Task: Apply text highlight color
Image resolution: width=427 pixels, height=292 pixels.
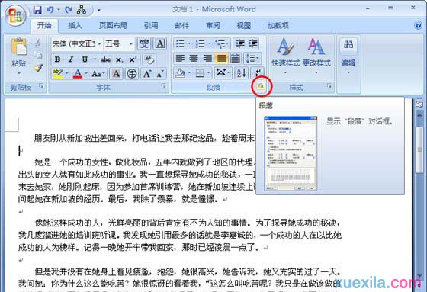Action: (58, 73)
